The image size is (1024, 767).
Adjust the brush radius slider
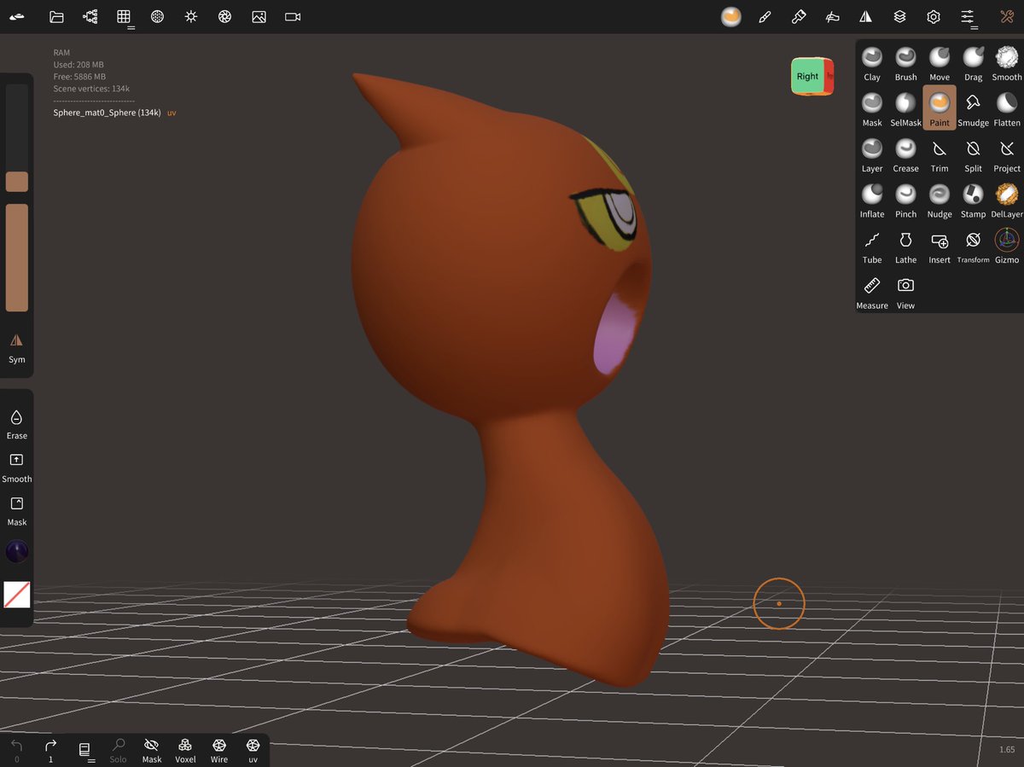pos(17,138)
